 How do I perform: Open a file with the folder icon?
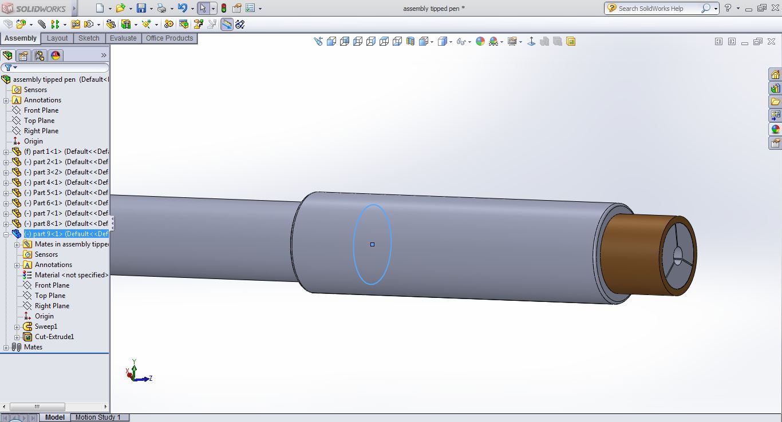tap(120, 8)
